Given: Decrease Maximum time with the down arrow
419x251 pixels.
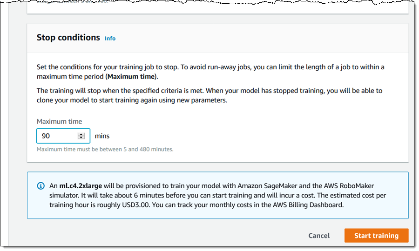Looking at the screenshot, I should coord(81,138).
